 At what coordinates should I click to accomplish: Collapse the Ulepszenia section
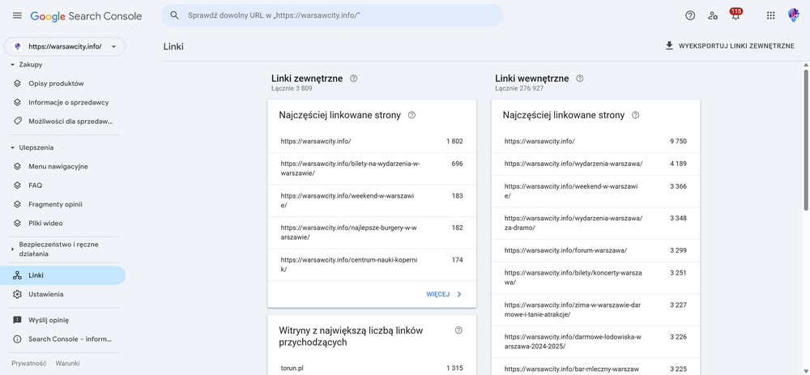pyautogui.click(x=13, y=147)
